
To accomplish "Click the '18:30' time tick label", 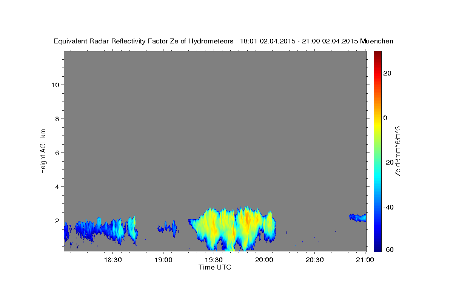I will pyautogui.click(x=113, y=260).
